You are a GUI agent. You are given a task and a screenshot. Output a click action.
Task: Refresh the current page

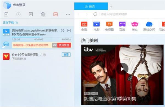(95, 14)
